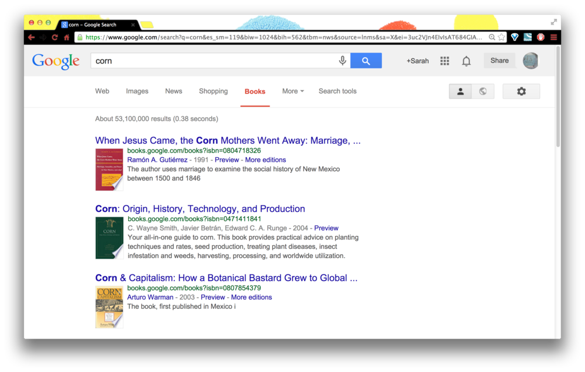Click the snippet "The book, first published in Mexico"

coord(181,307)
